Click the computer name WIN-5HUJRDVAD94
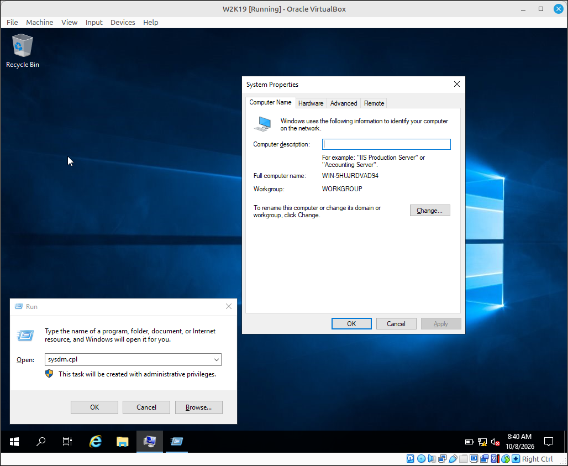This screenshot has height=466, width=568. (350, 176)
